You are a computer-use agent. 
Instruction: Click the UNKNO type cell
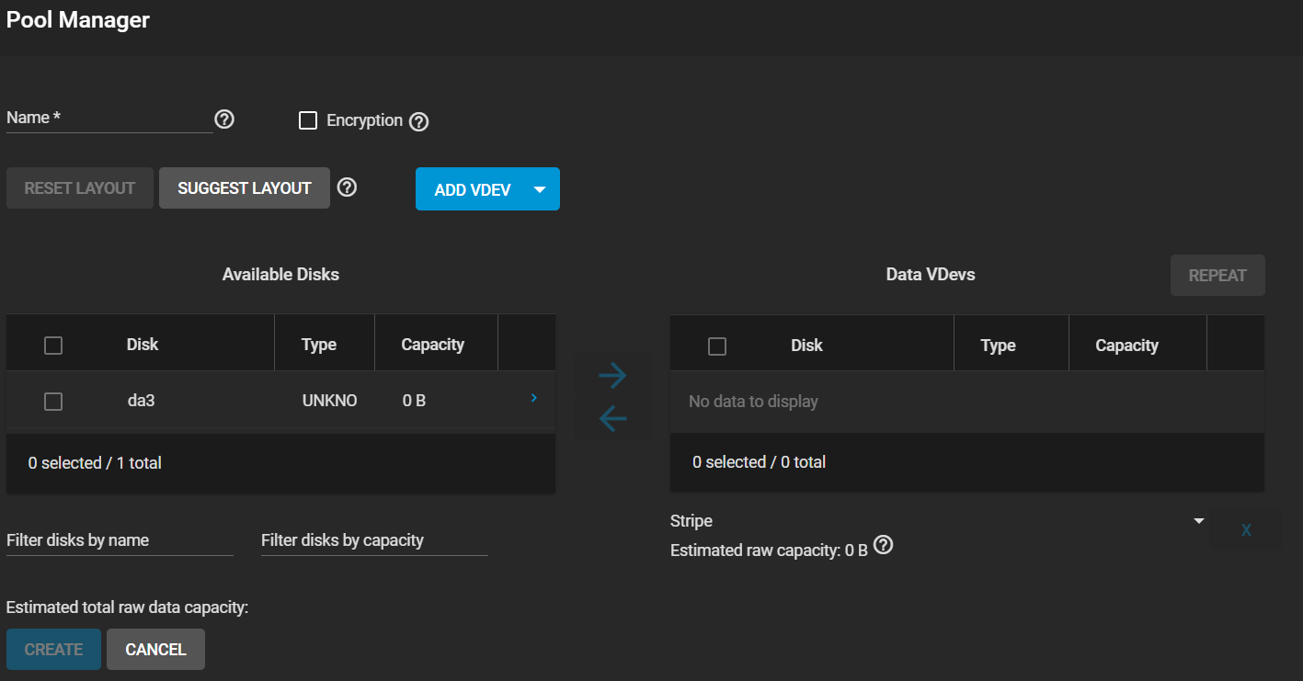[x=329, y=401]
